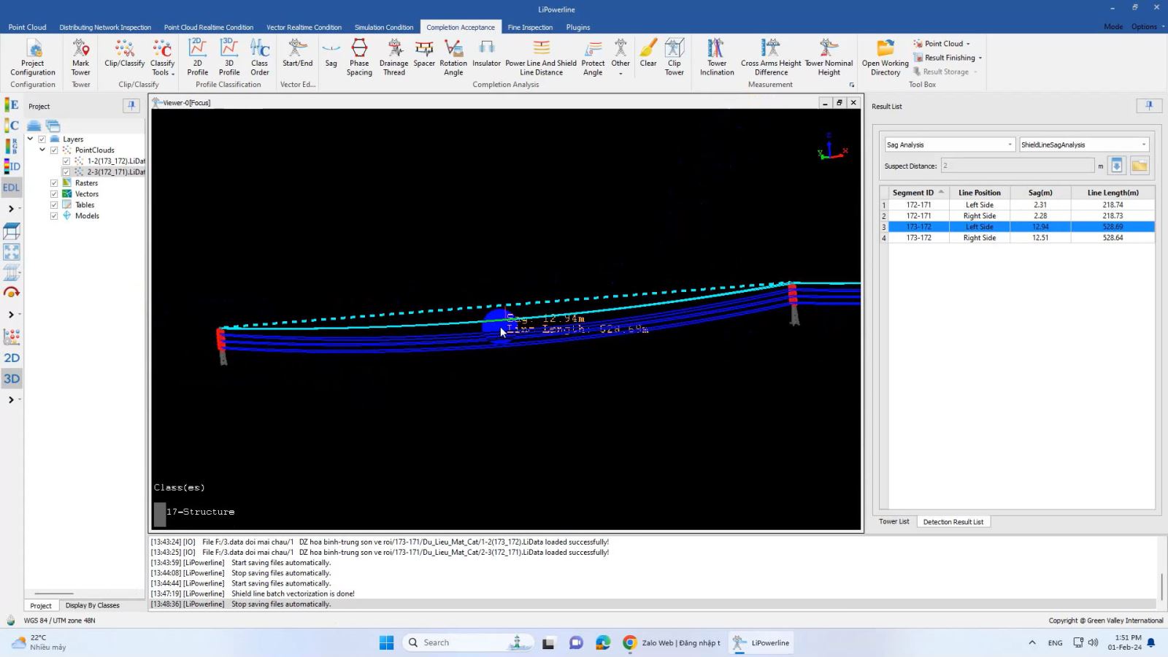1168x657 pixels.
Task: Switch to Display By Classes tab
Action: (x=92, y=605)
